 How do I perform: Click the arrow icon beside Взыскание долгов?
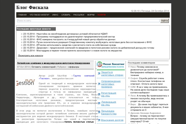pyautogui.click(x=99, y=120)
